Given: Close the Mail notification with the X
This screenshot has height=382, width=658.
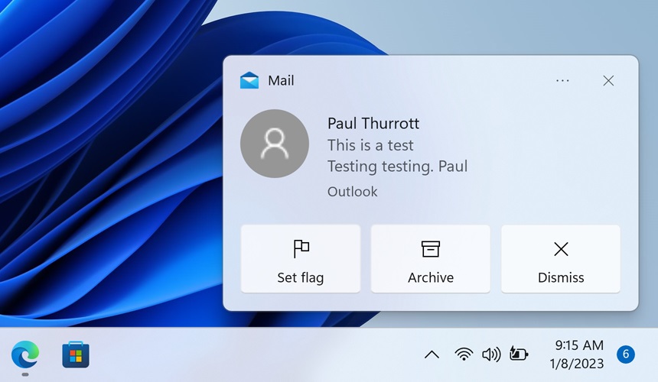Looking at the screenshot, I should coord(608,80).
